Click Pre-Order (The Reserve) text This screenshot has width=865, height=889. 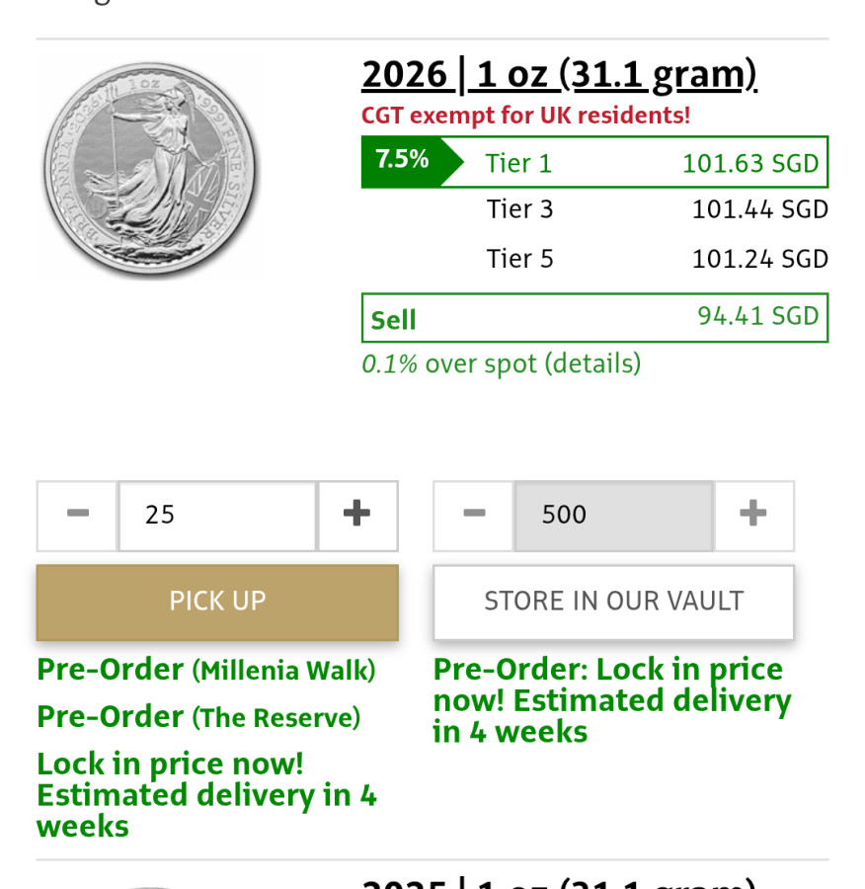pyautogui.click(x=198, y=717)
